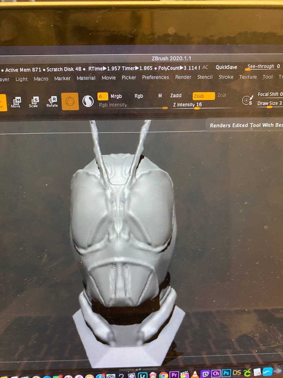Image resolution: width=283 pixels, height=378 pixels.
Task: Open the Picker menu
Action: tap(129, 77)
